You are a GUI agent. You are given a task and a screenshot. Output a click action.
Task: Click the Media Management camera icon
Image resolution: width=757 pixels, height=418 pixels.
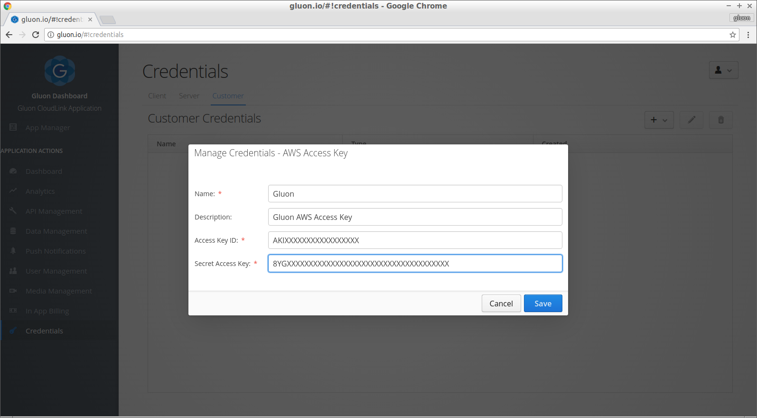(13, 291)
